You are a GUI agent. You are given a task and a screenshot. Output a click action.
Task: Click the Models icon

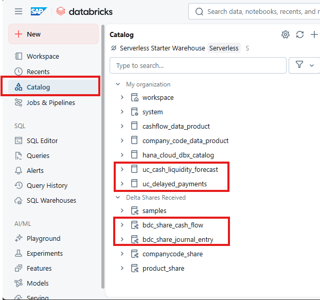pos(19,283)
